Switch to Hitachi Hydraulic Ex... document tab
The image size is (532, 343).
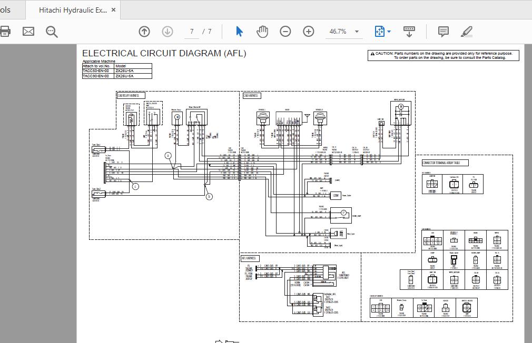point(72,10)
